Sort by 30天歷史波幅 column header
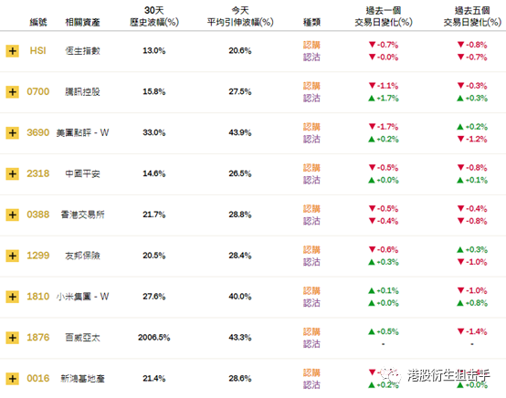 coord(154,16)
